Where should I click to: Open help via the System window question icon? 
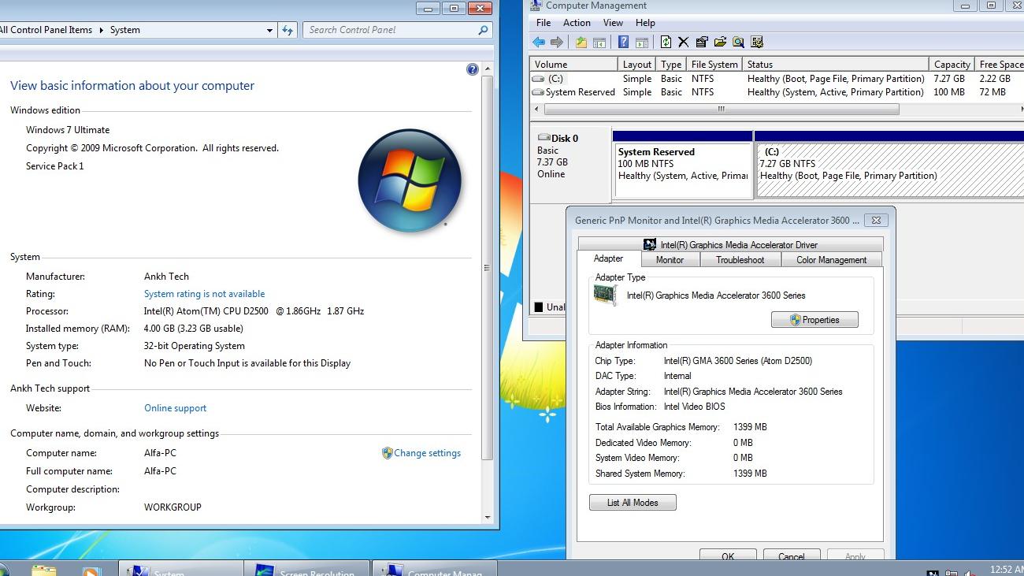point(473,69)
